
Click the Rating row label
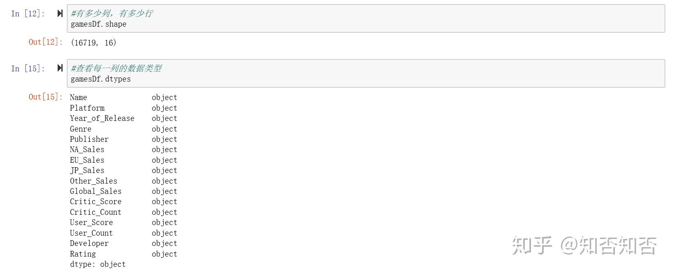click(83, 254)
